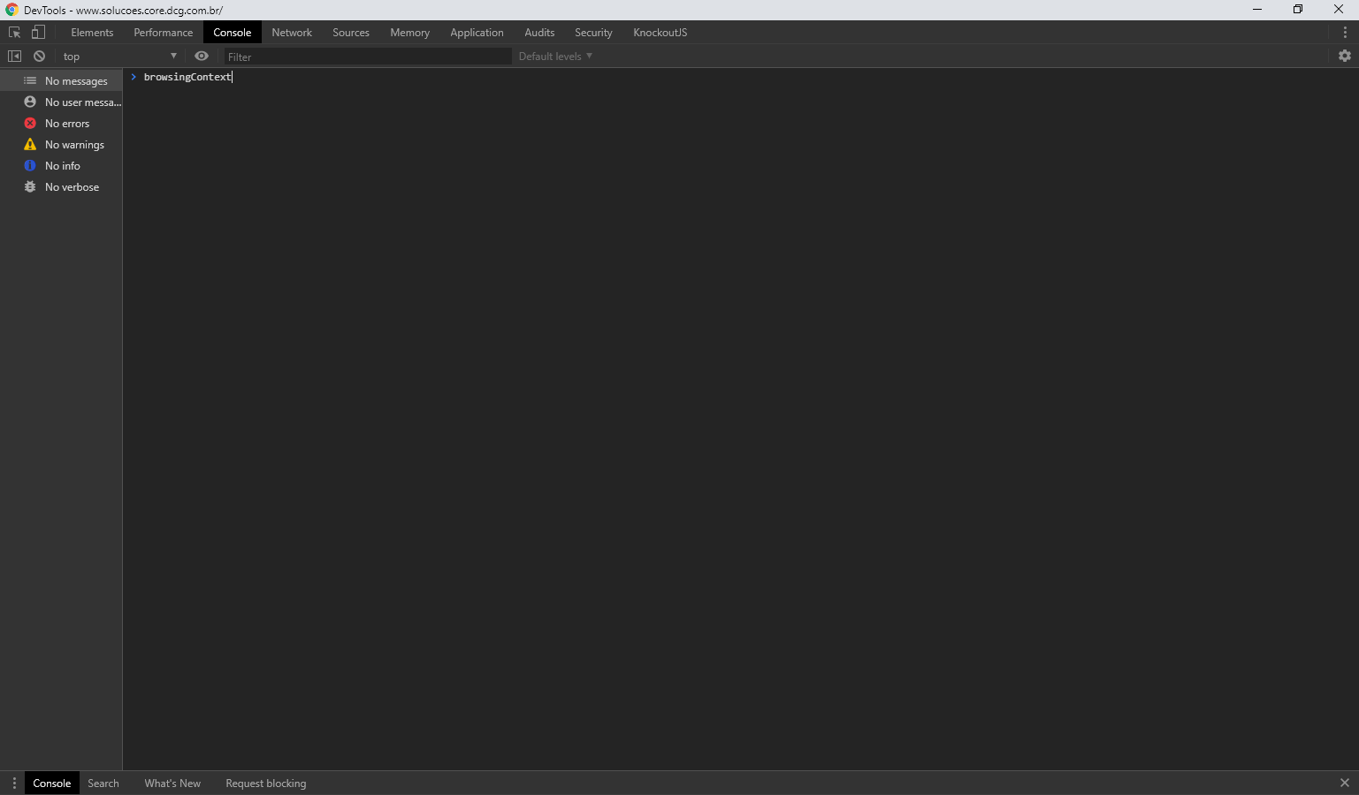1359x795 pixels.
Task: Open the drawer three-dot menu
Action: point(14,784)
